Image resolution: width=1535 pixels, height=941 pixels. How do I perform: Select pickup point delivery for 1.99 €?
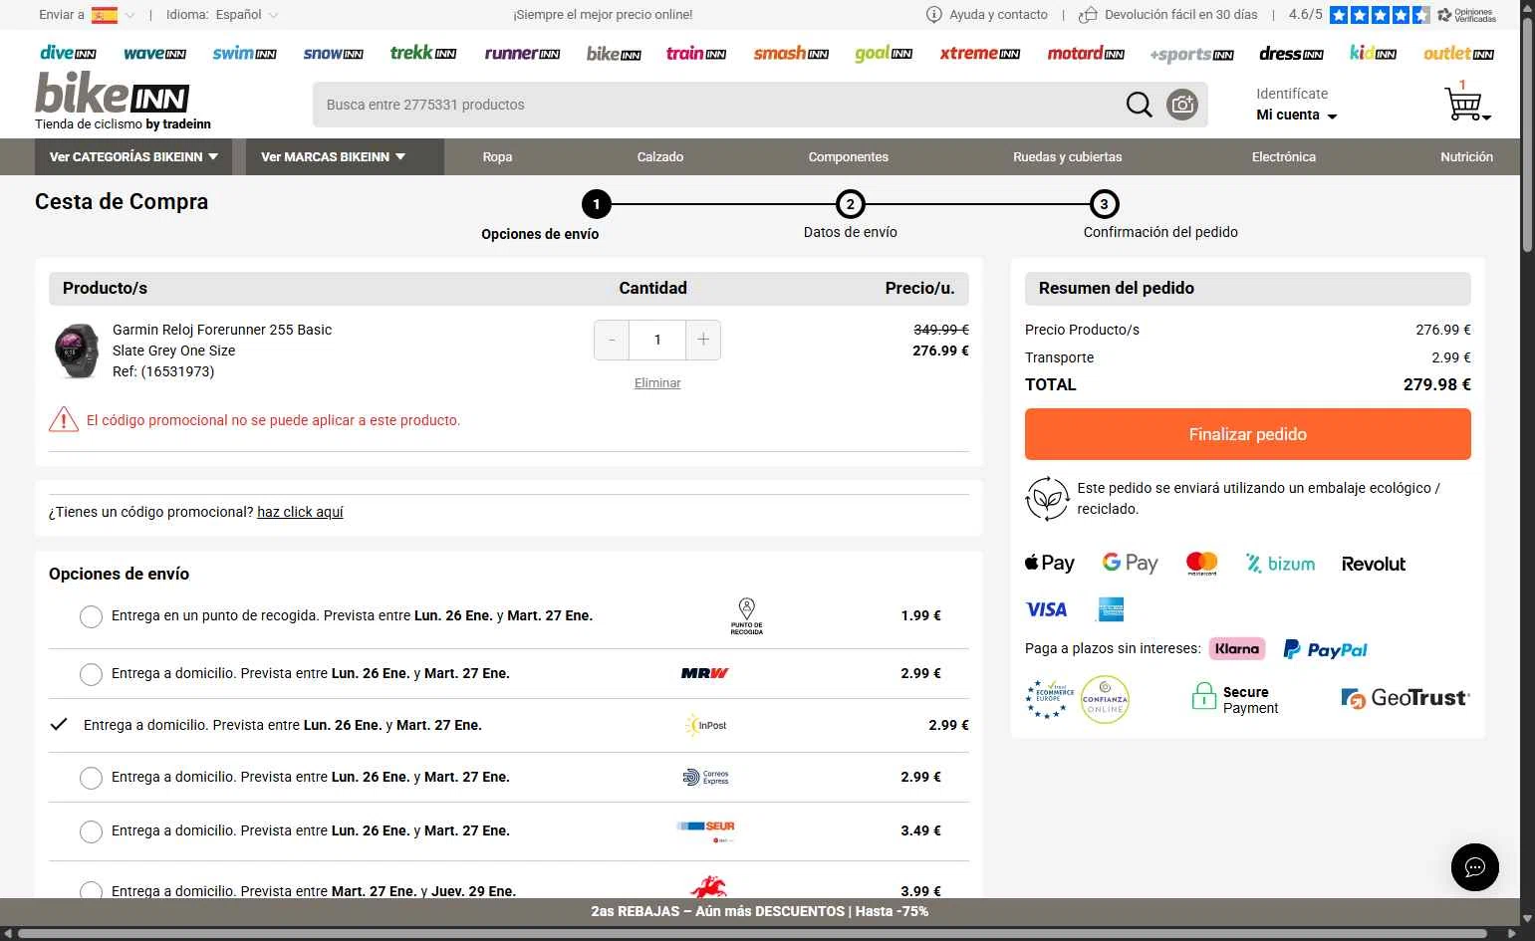coord(91,616)
